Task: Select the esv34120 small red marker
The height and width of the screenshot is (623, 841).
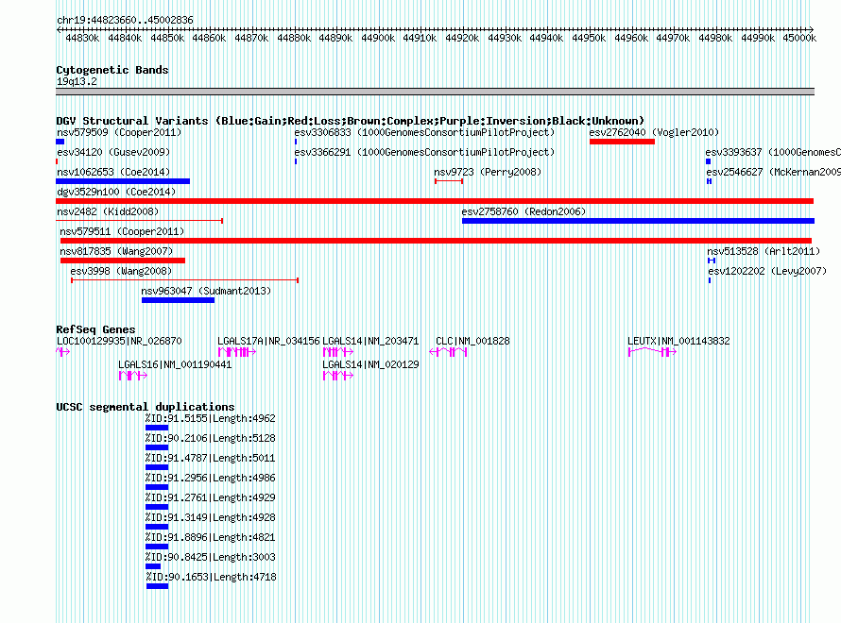Action: 57,161
